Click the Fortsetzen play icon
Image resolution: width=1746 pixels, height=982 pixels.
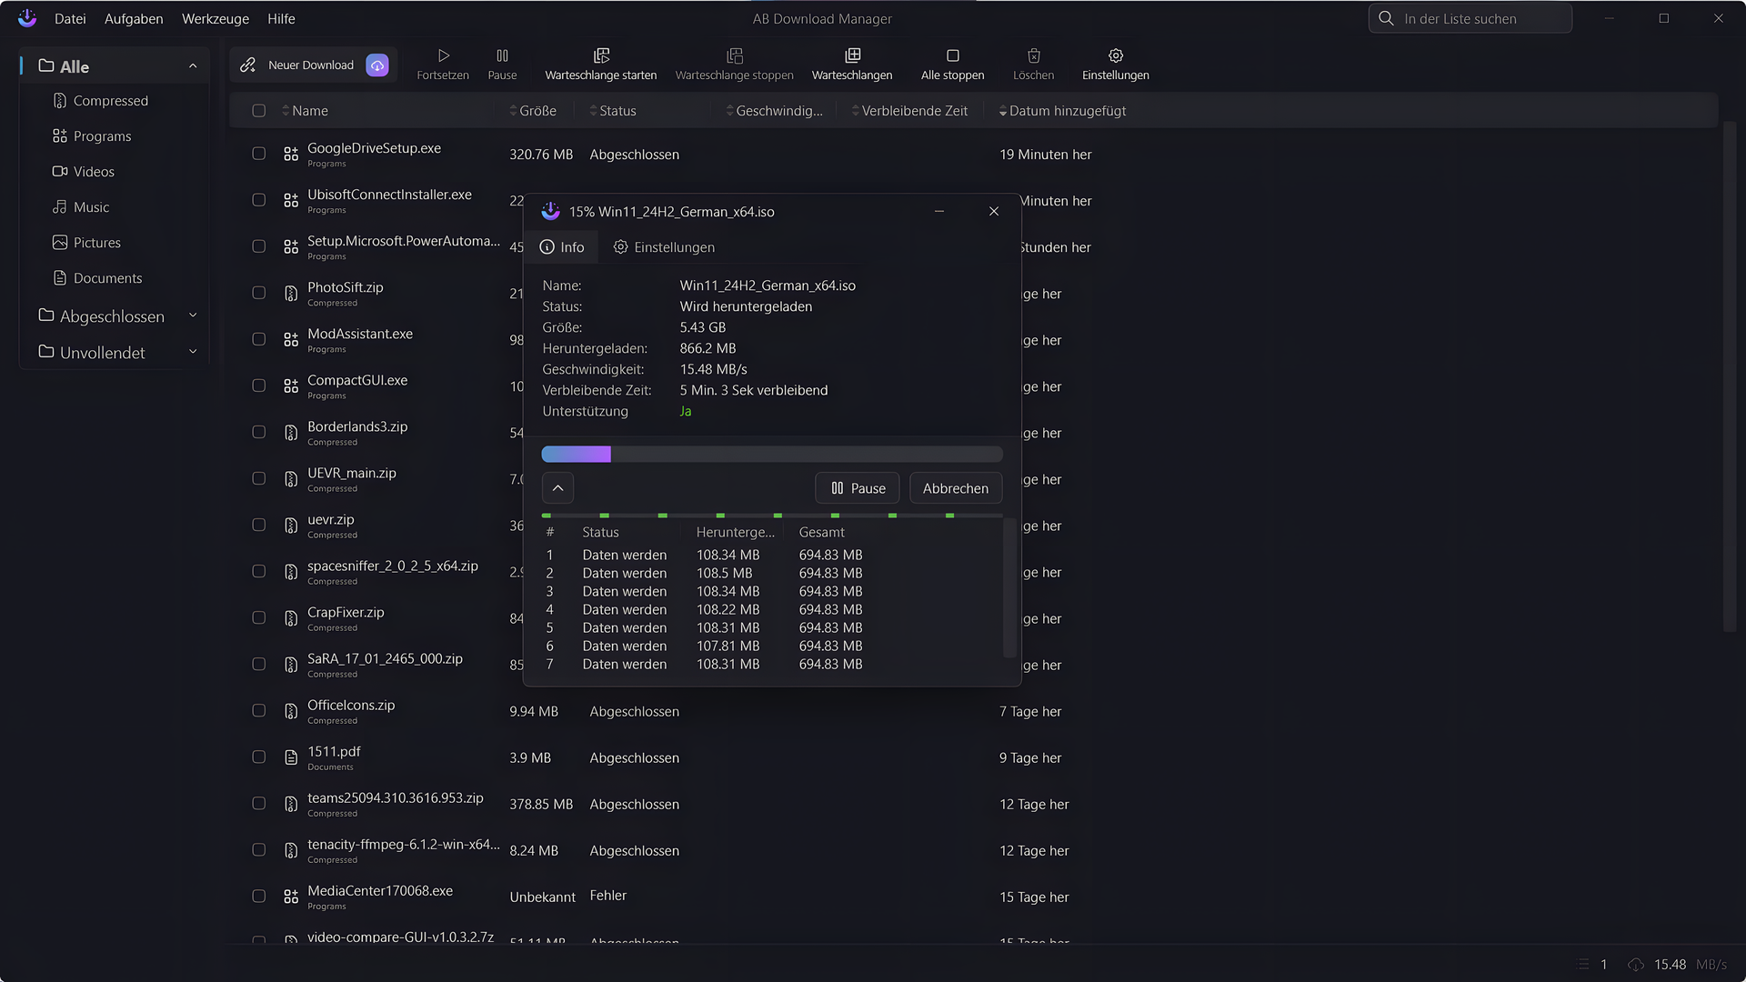443,55
